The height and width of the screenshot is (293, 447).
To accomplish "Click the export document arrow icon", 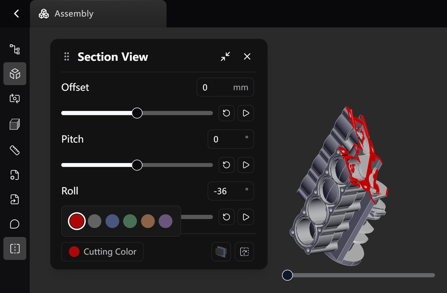I will [15, 200].
